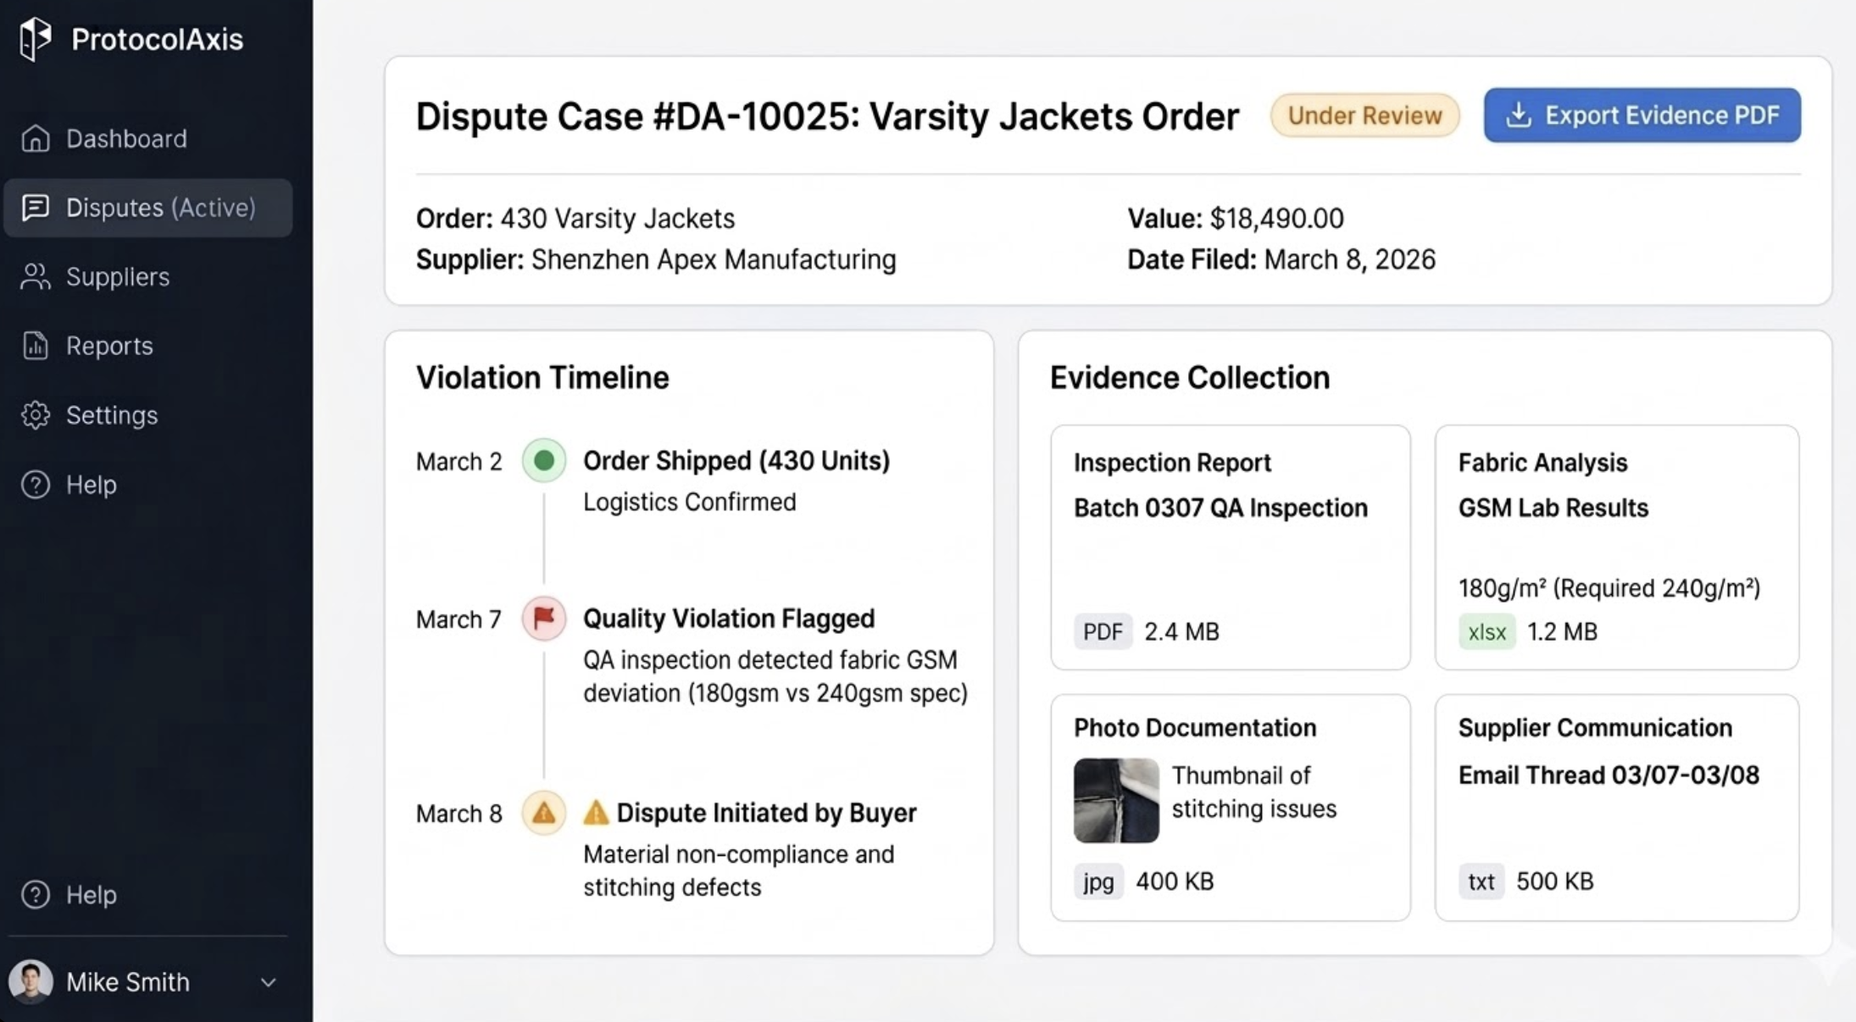Open the Batch 0307 QA Inspection report
Screen dimensions: 1856x1022
[1220, 508]
